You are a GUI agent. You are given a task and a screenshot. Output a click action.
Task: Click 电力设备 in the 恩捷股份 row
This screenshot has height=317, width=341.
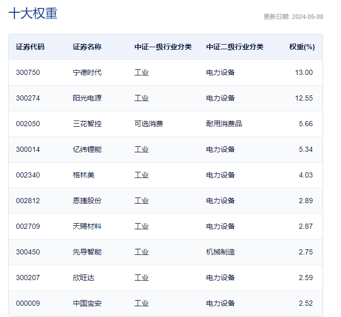point(220,201)
